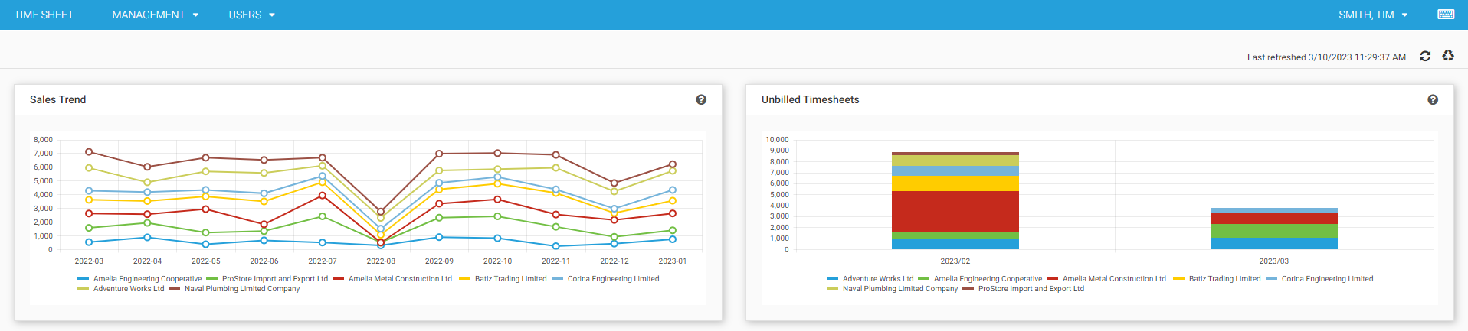Click the refresh dashboard arrows icon
The image size is (1468, 331).
[1425, 56]
